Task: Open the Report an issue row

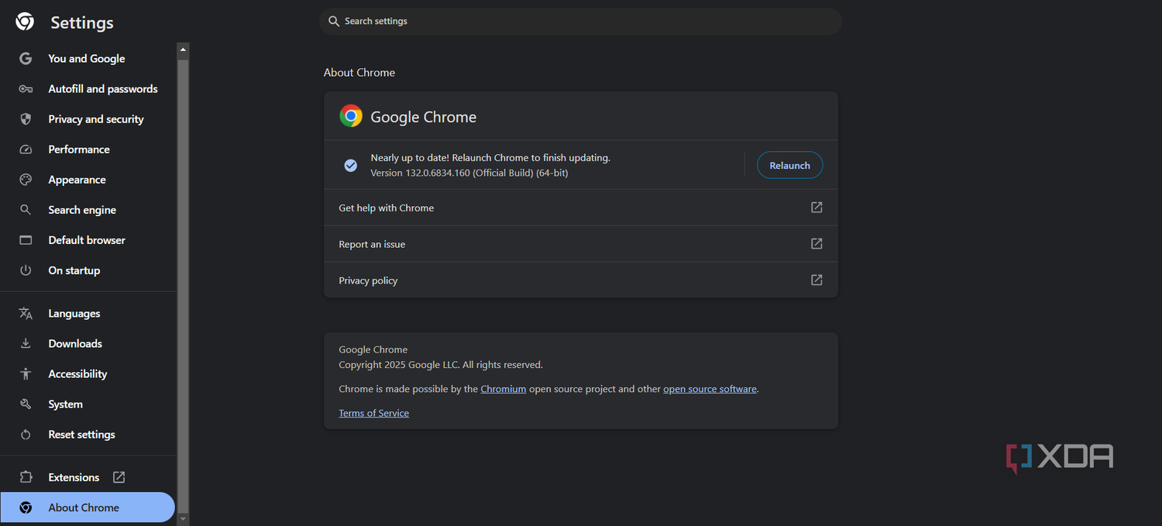Action: click(581, 244)
